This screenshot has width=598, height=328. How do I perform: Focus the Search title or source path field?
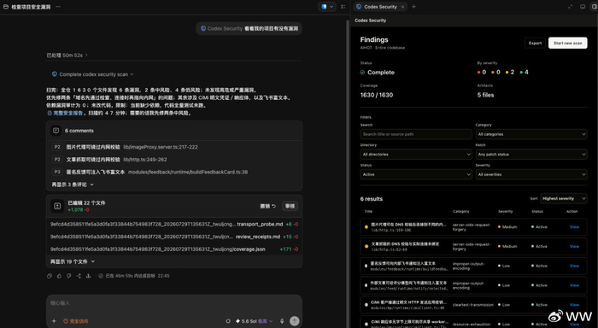416,134
